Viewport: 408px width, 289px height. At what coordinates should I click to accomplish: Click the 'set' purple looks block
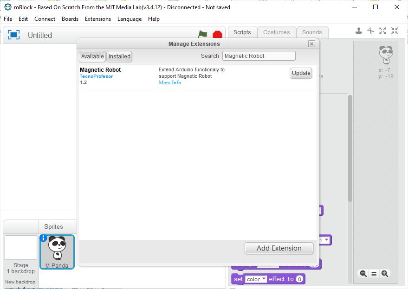pos(268,279)
